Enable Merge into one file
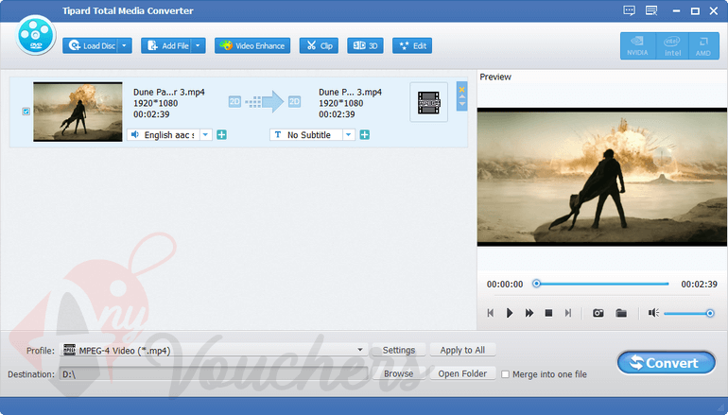The height and width of the screenshot is (415, 728). click(506, 374)
